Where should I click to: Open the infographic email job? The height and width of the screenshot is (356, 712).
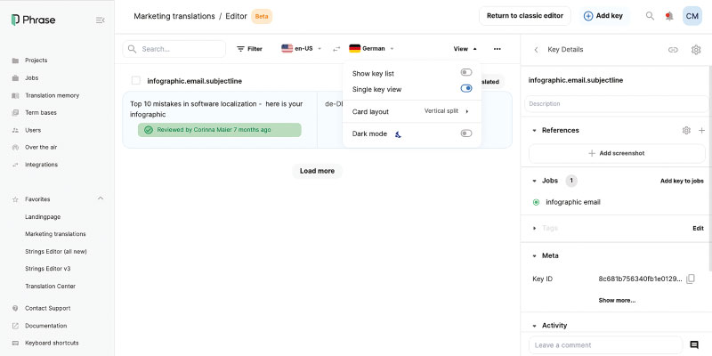click(573, 202)
